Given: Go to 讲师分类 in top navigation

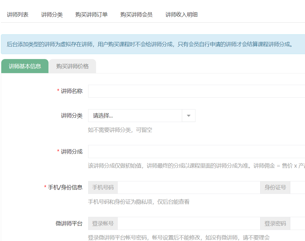Looking at the screenshot, I should [52, 15].
